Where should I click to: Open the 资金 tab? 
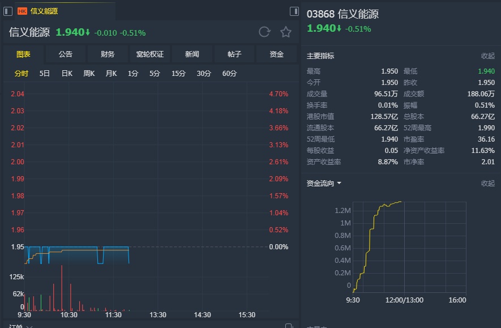coord(276,54)
